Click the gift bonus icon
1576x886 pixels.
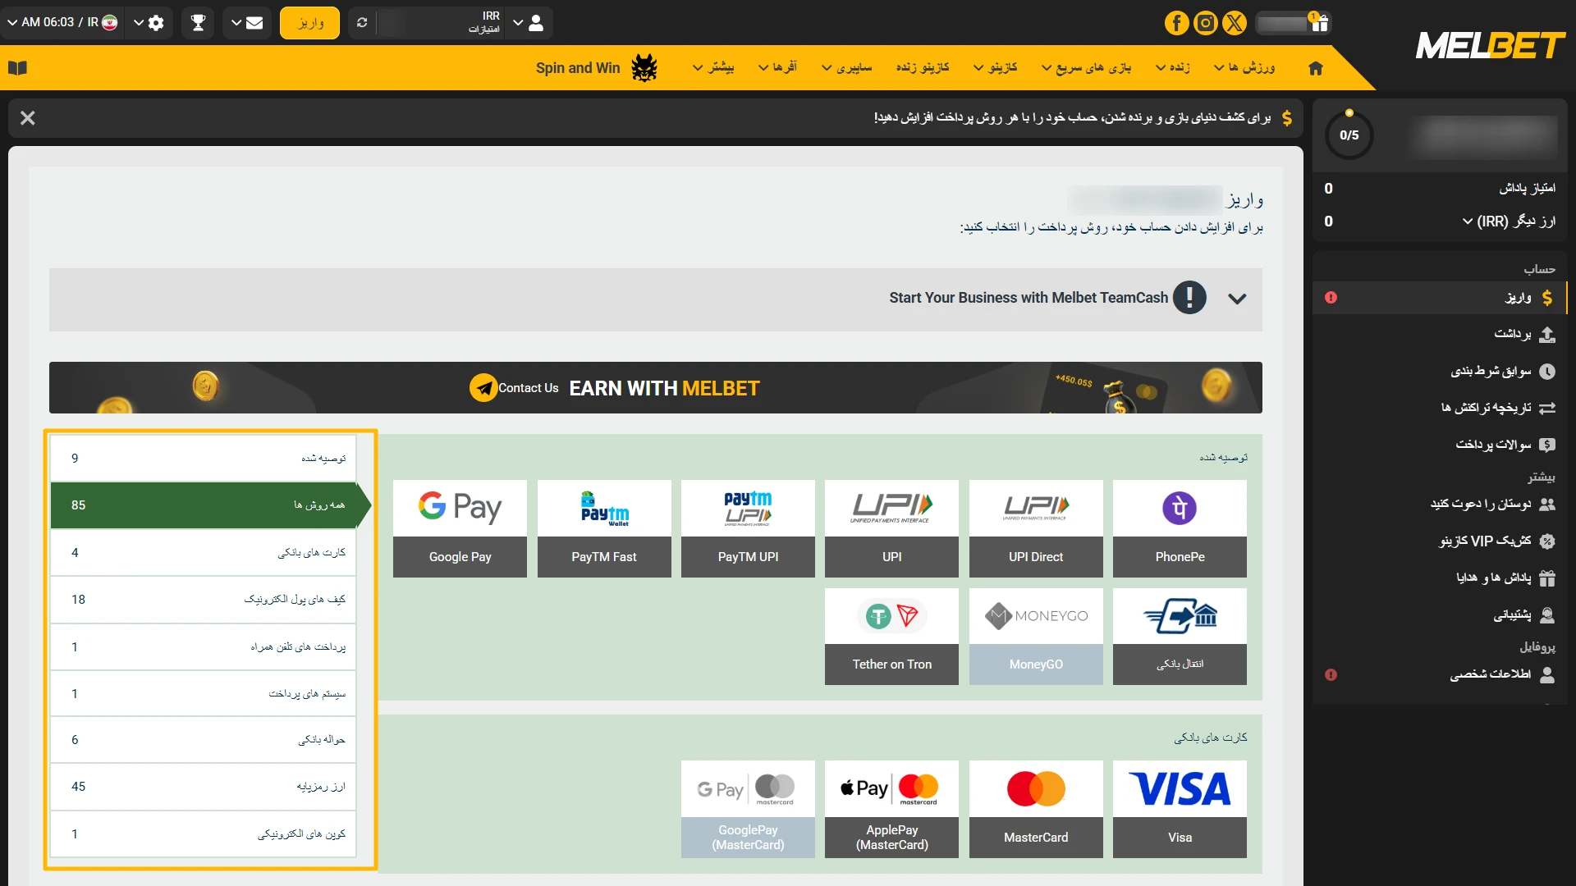click(x=1319, y=22)
